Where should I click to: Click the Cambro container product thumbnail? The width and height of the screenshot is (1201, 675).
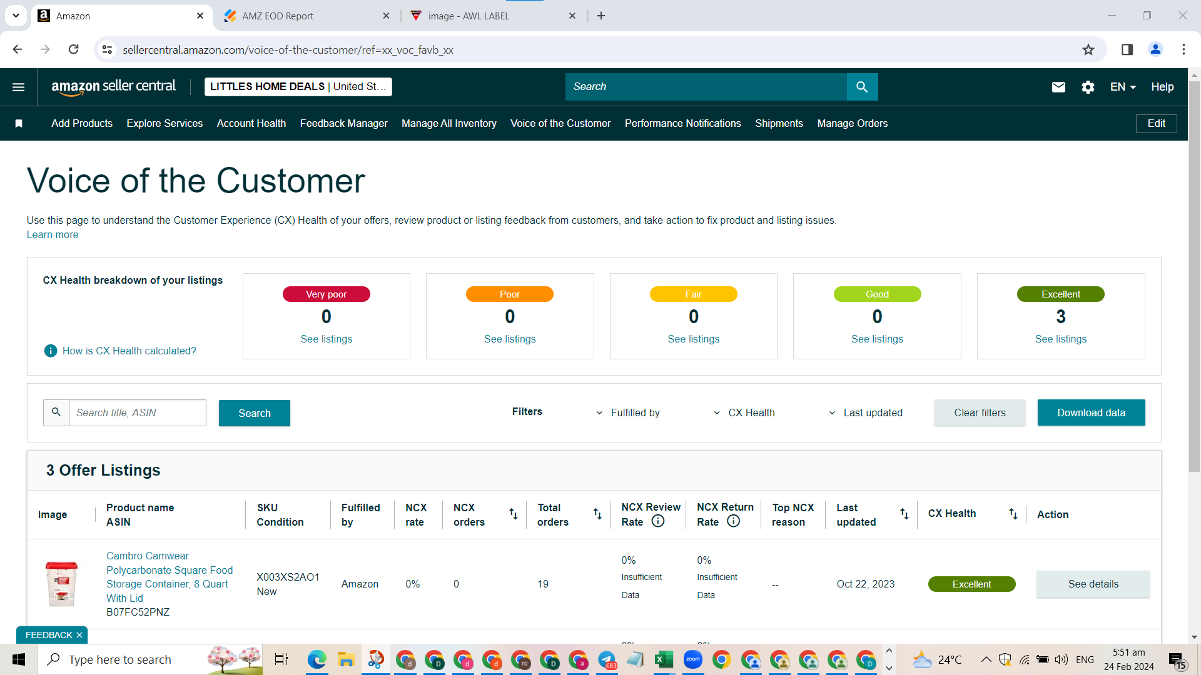pyautogui.click(x=61, y=584)
